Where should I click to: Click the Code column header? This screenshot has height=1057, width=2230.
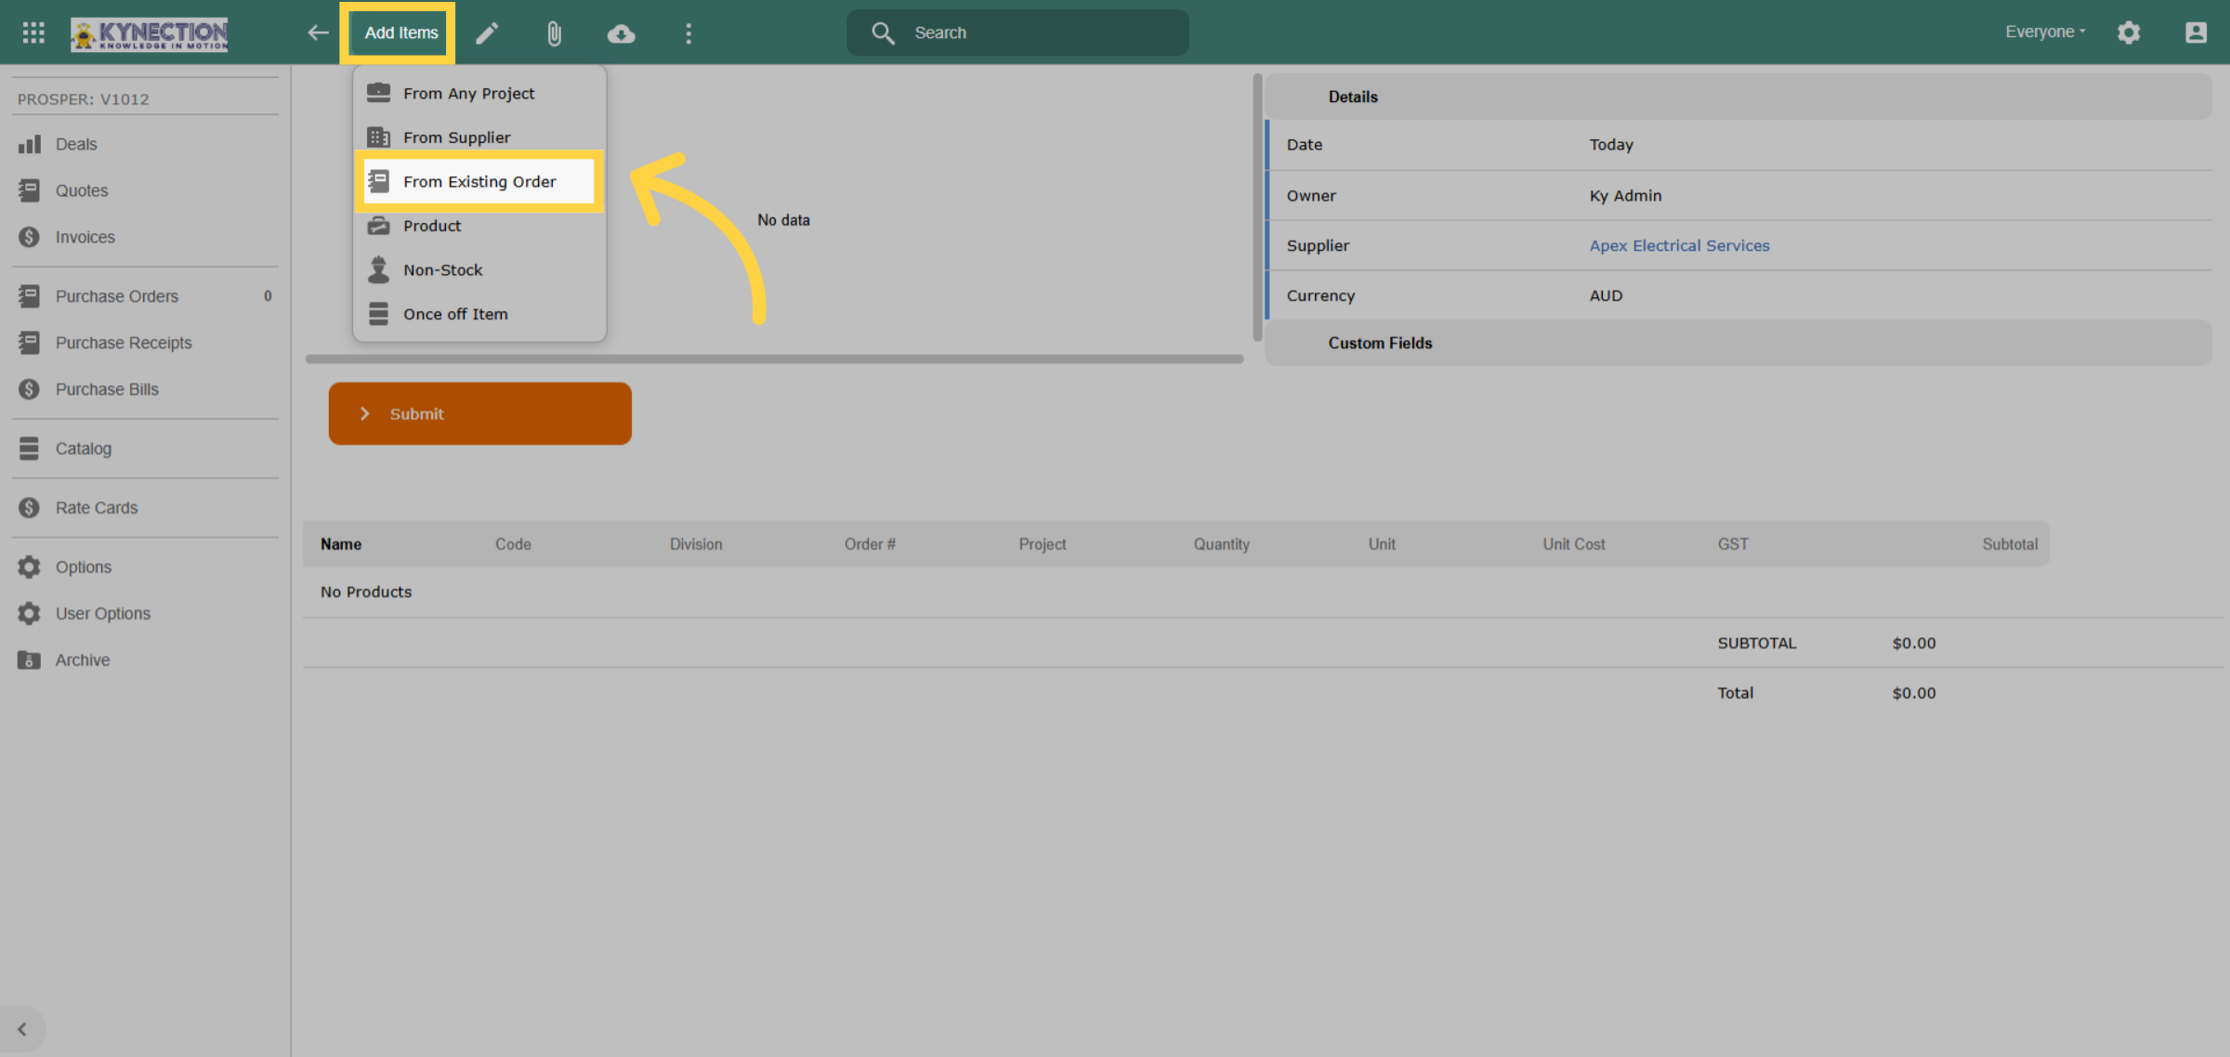click(x=513, y=544)
